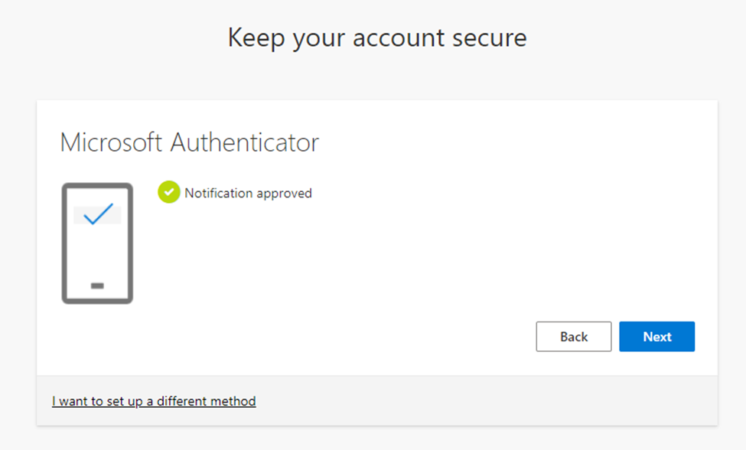Select the 'Microsoft Authenticator' heading
Screen dimensions: 746x450
click(189, 142)
